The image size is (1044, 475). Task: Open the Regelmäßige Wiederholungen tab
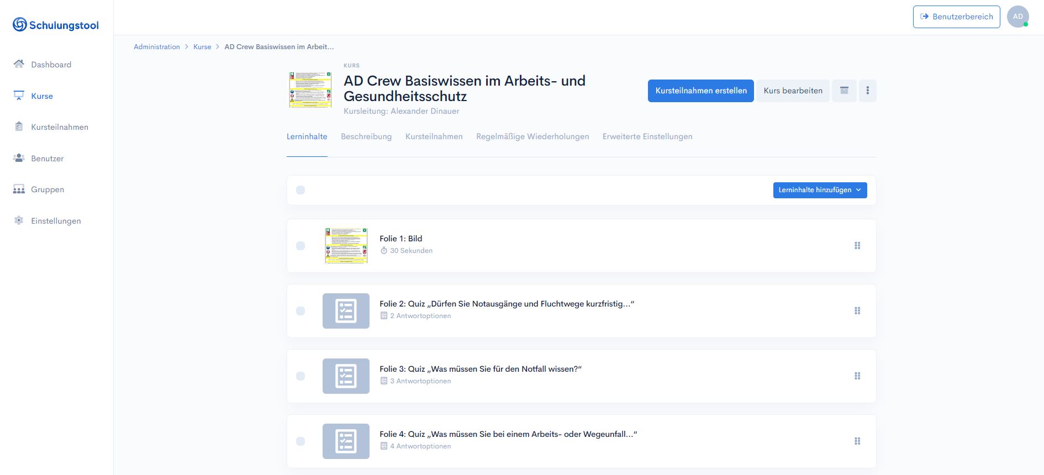tap(532, 136)
